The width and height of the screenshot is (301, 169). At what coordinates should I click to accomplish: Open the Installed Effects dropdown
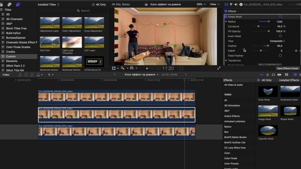290,80
